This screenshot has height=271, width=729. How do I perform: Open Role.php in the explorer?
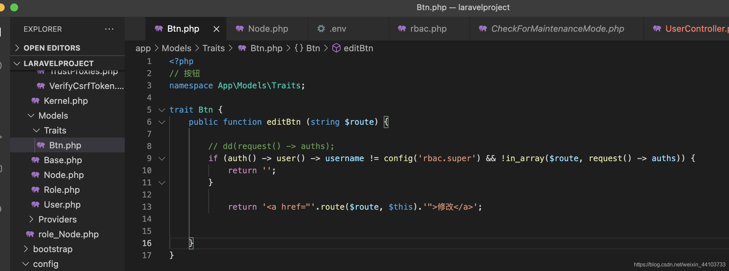tap(67, 190)
